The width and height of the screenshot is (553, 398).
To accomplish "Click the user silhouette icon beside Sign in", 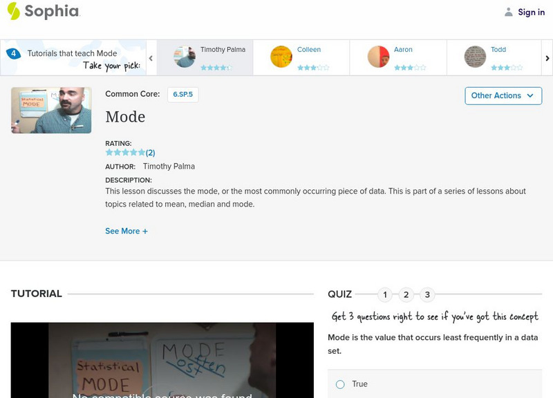I will pyautogui.click(x=508, y=12).
